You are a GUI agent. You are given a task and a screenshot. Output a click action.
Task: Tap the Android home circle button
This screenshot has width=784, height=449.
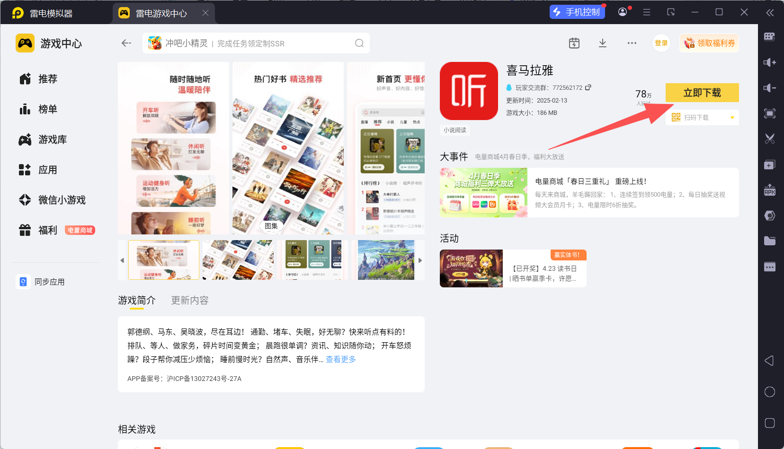pos(770,392)
